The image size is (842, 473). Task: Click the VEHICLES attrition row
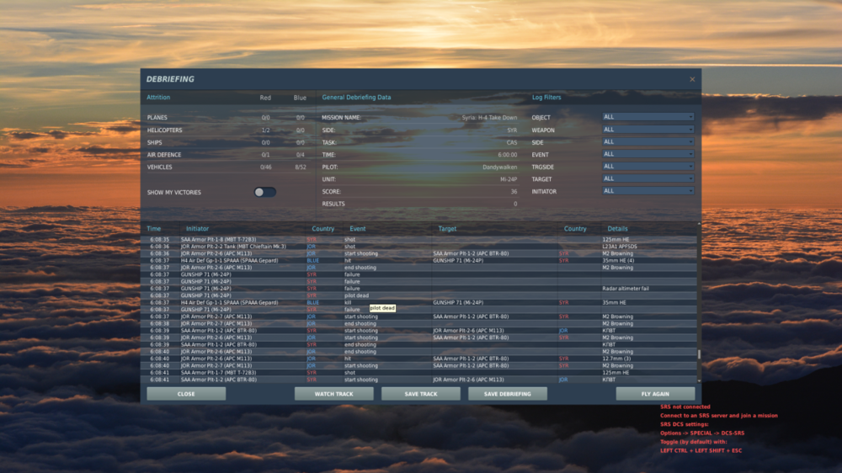[x=227, y=167]
